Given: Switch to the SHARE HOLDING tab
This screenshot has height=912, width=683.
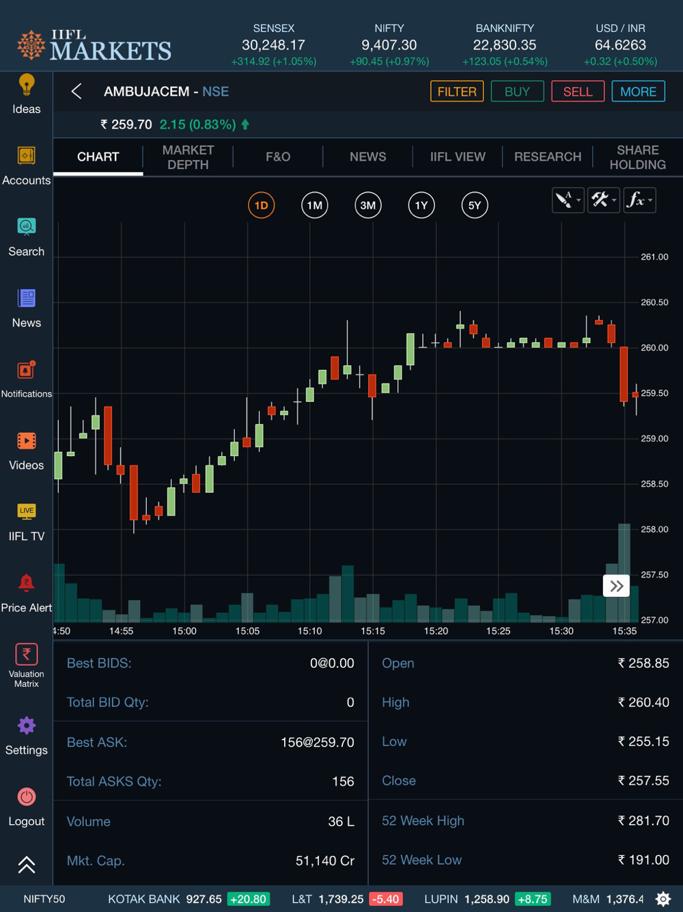Looking at the screenshot, I should [x=637, y=157].
